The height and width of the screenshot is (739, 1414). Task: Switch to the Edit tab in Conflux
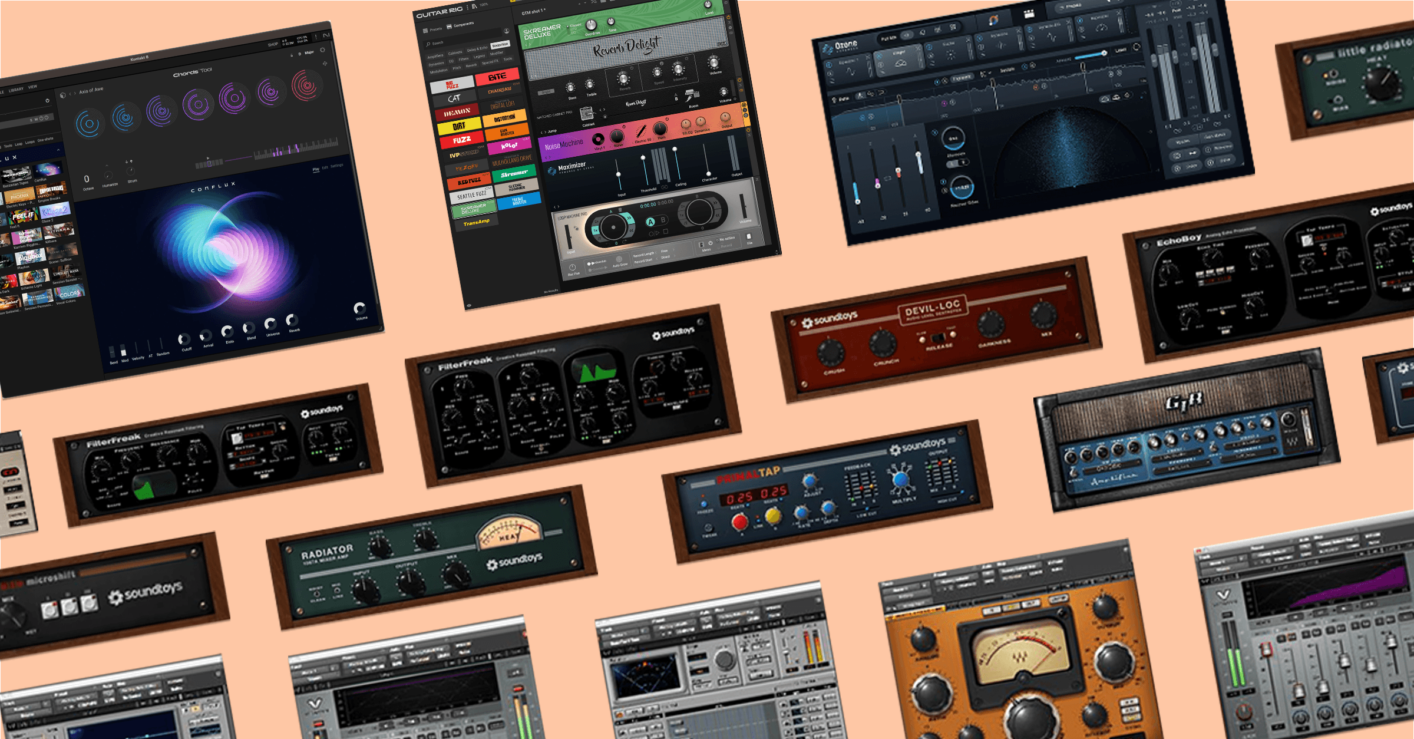(325, 167)
